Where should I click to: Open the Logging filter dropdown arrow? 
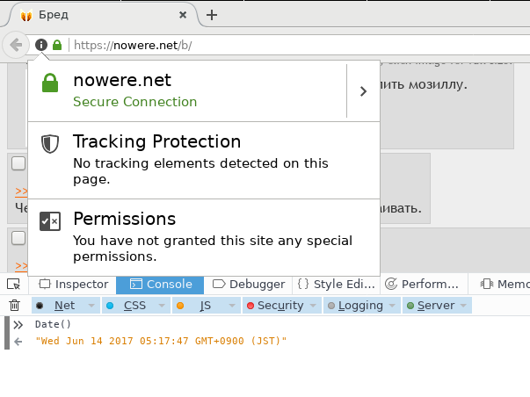coord(392,306)
